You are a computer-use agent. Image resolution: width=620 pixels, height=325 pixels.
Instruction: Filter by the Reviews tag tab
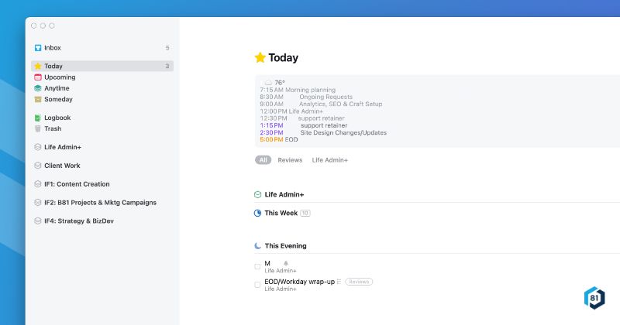pos(290,160)
